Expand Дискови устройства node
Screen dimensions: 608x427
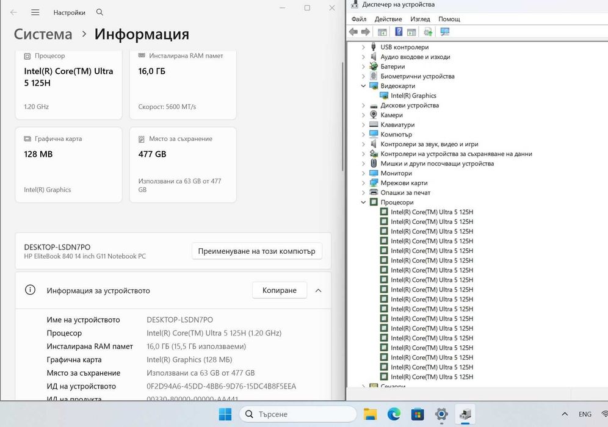[363, 106]
